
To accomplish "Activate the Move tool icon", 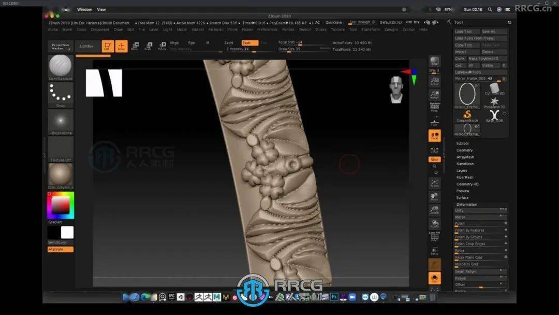I will coord(135,46).
